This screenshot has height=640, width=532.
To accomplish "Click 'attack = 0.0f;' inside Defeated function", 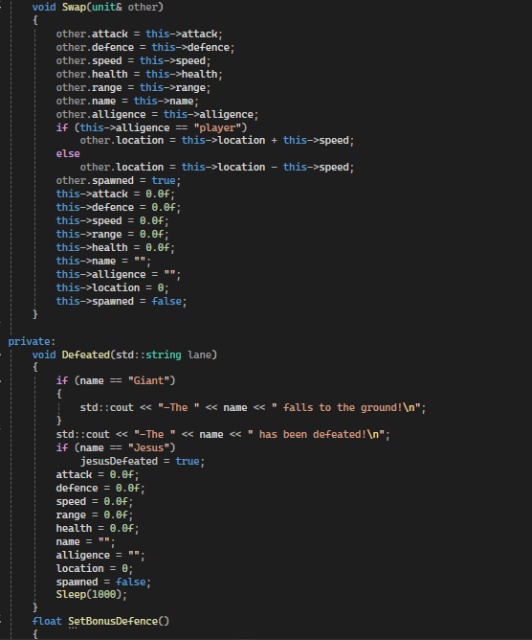I will click(x=98, y=474).
